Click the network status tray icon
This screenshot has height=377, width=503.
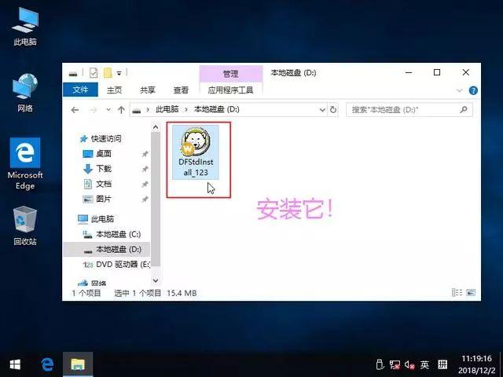click(395, 364)
